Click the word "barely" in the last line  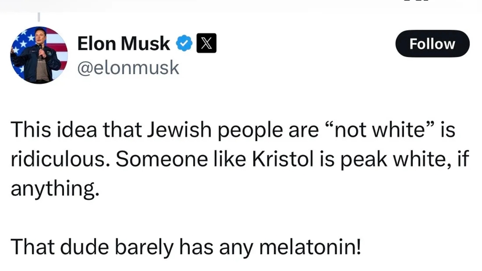tap(144, 248)
